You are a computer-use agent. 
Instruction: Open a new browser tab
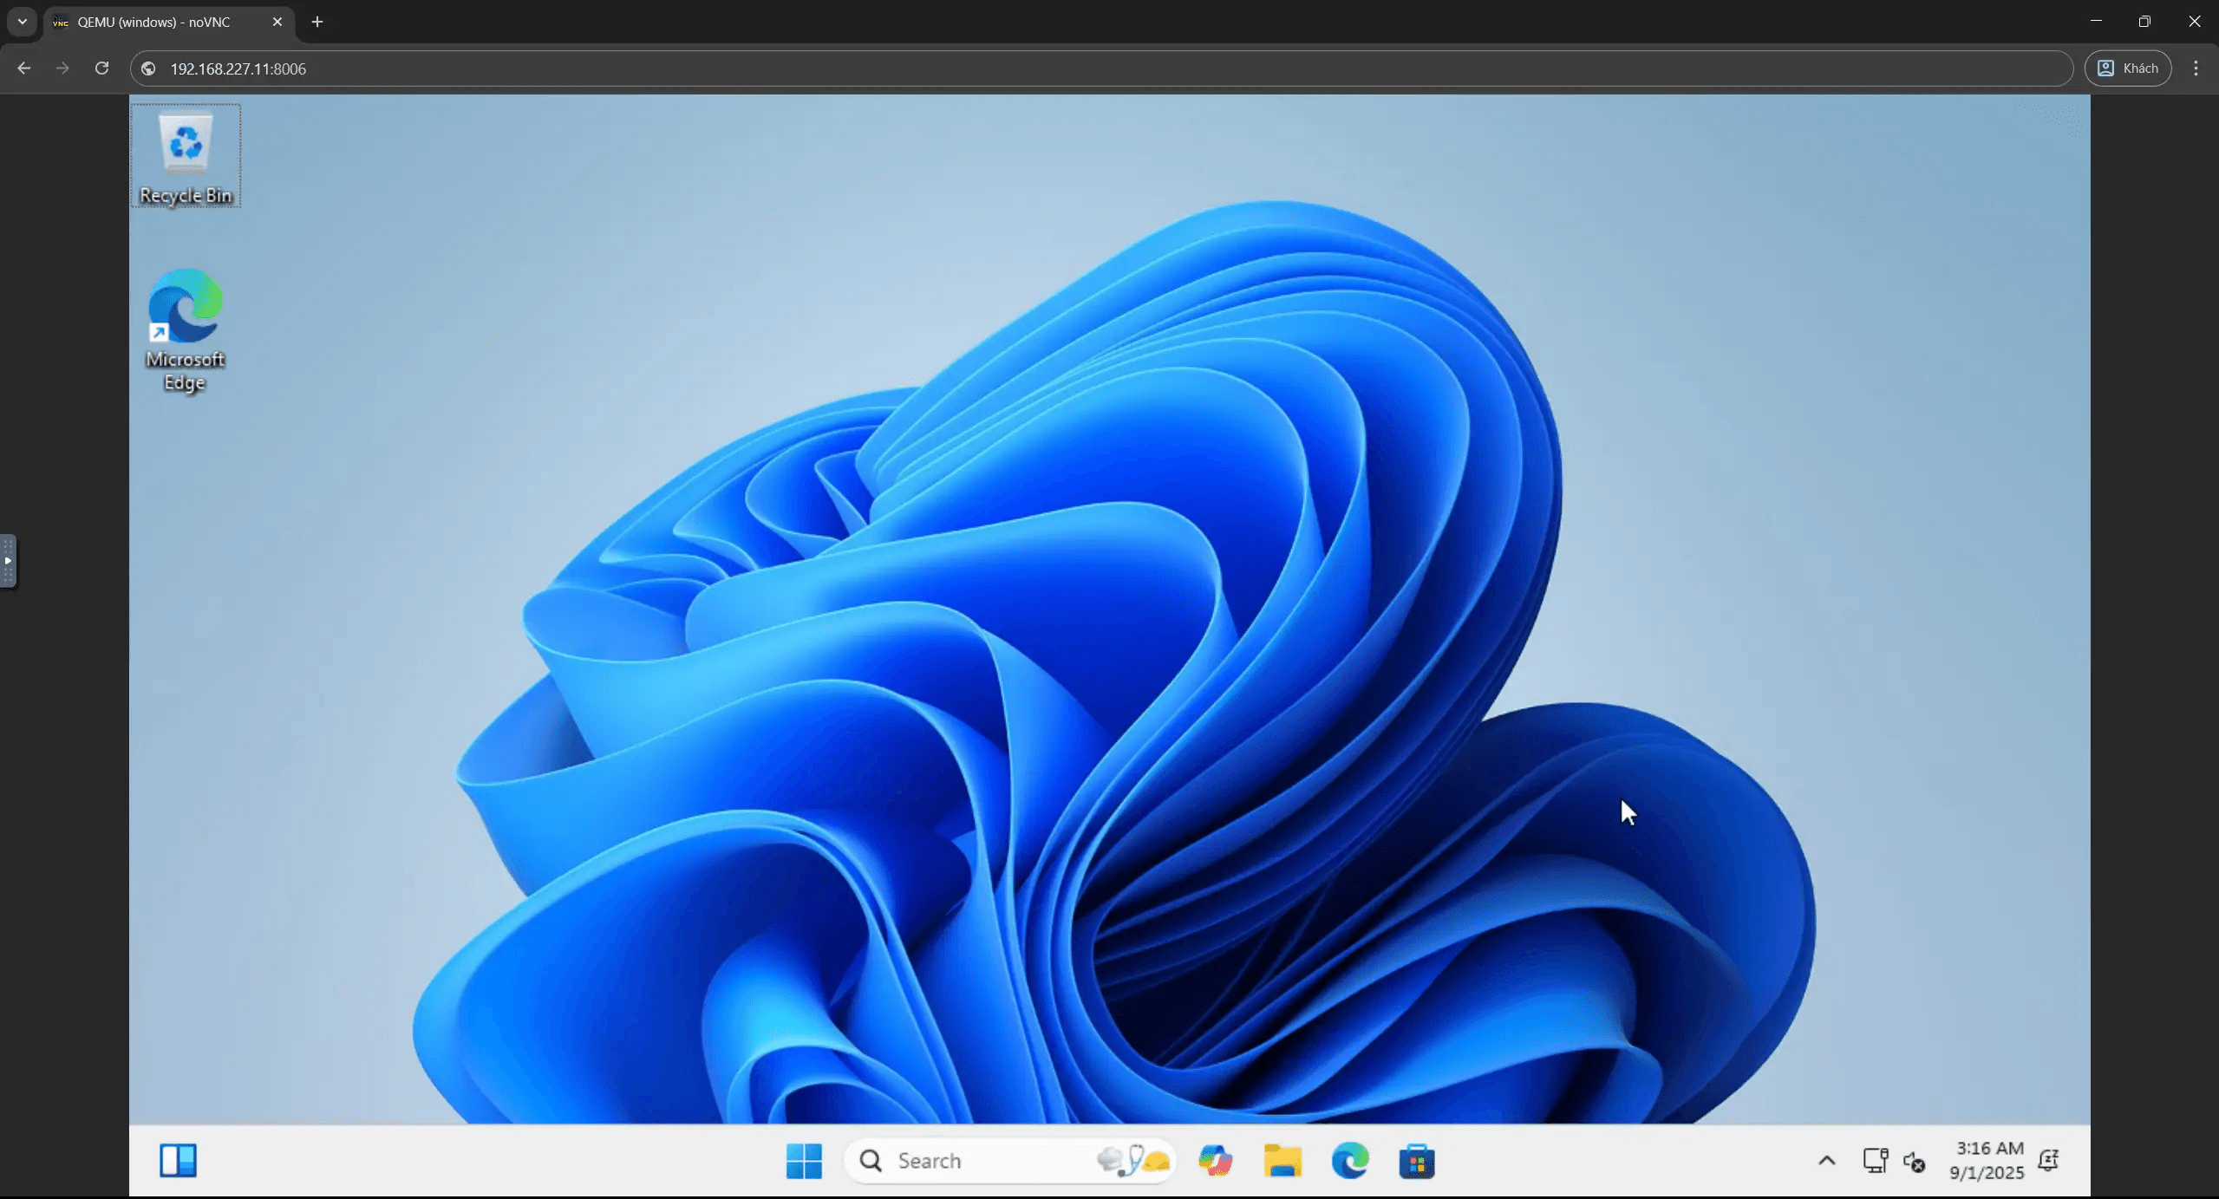click(317, 22)
